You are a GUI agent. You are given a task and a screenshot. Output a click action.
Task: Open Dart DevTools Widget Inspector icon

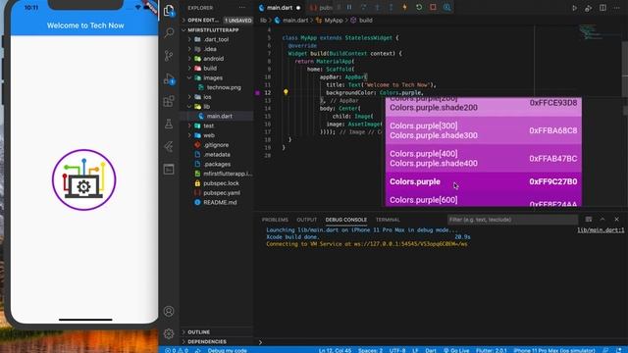click(447, 7)
